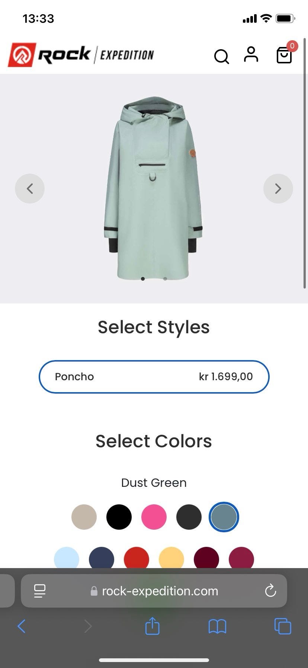308x668 pixels.
Task: Go back with Safari back arrow
Action: [22, 626]
